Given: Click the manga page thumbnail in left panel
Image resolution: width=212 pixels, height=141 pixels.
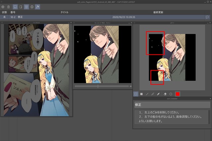Looking at the screenshot, I should pos(36,70).
